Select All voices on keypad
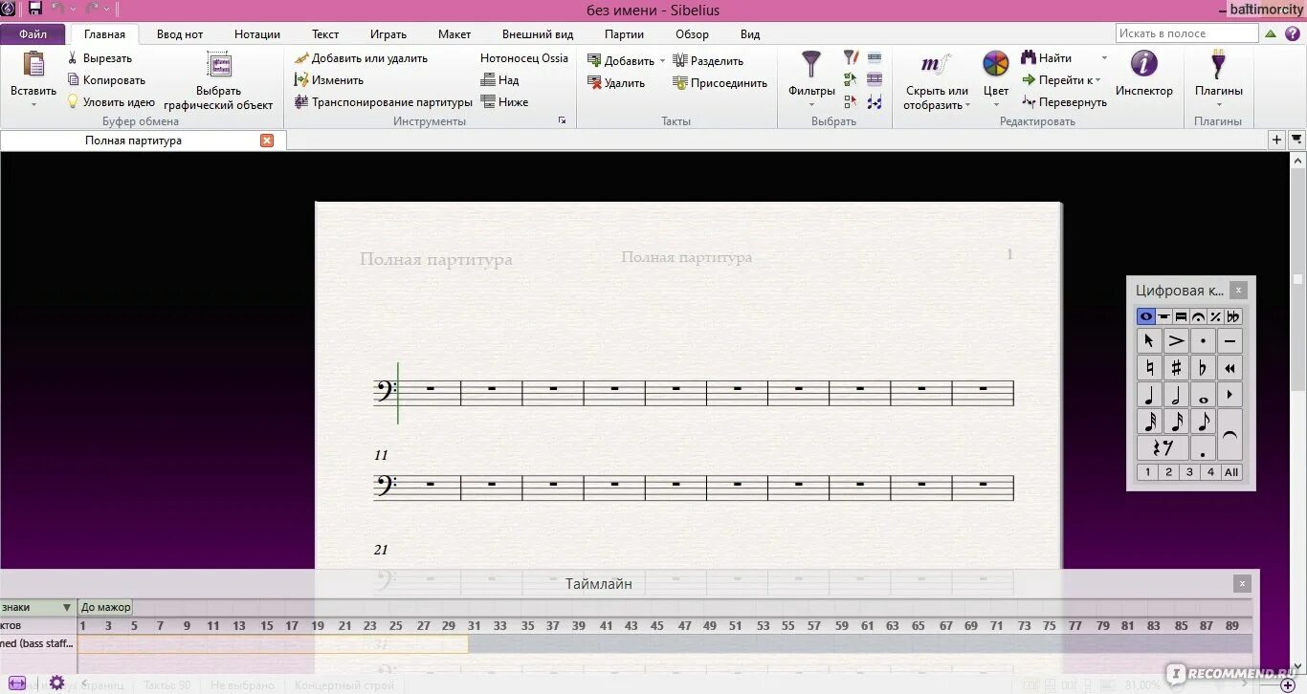 1231,471
